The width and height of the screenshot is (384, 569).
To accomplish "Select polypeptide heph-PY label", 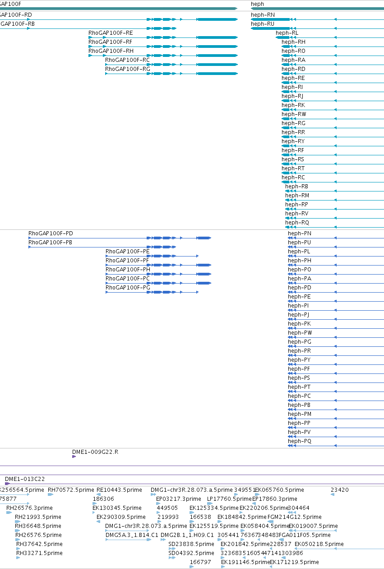I will pyautogui.click(x=299, y=360).
